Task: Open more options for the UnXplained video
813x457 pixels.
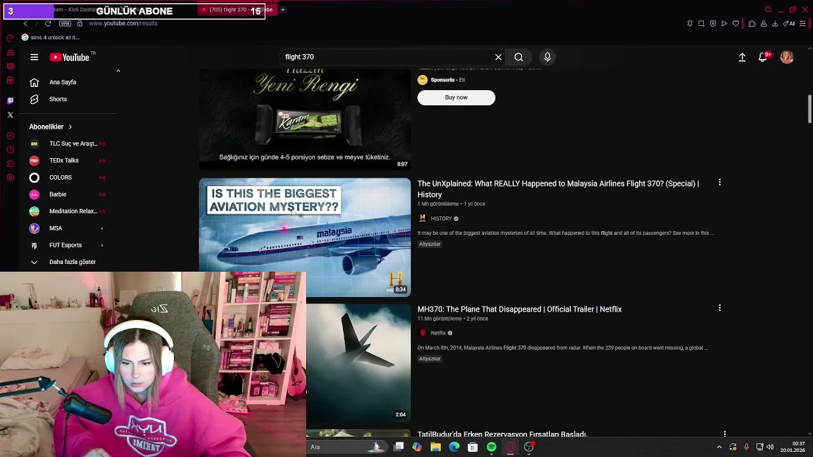Action: pyautogui.click(x=720, y=182)
